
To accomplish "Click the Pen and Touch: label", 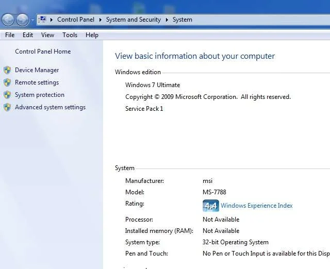I will (146, 254).
